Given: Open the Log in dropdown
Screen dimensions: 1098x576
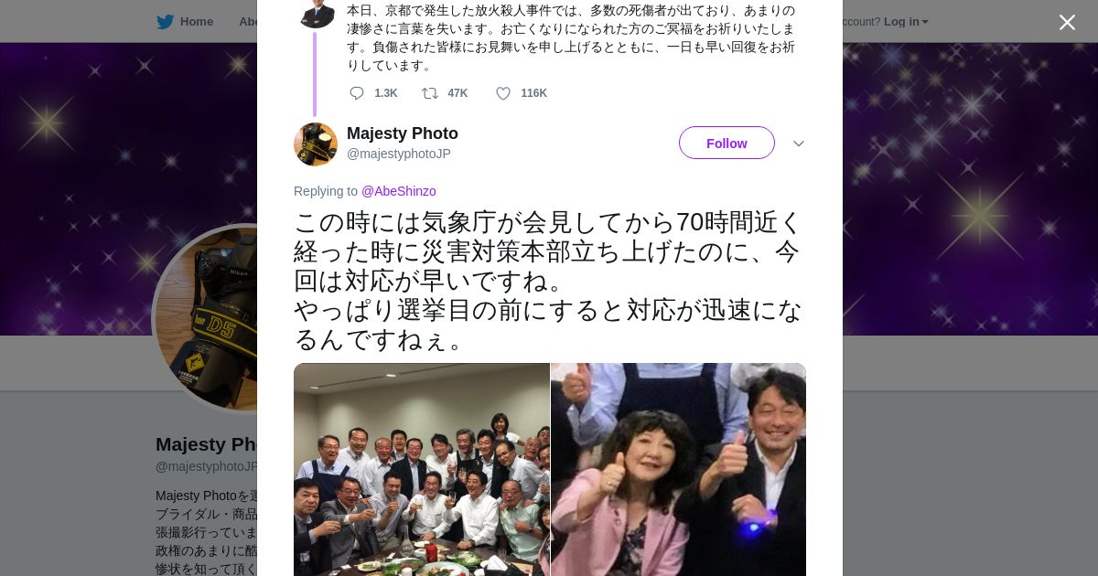Looking at the screenshot, I should pos(906,21).
